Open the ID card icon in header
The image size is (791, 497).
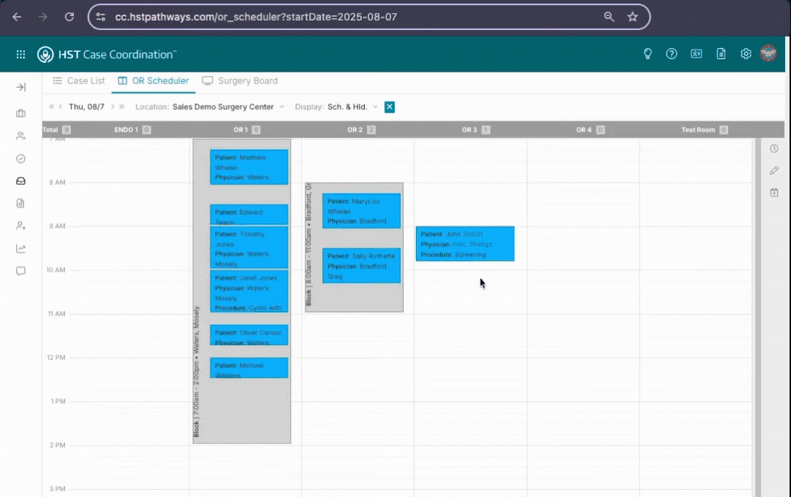tap(696, 54)
